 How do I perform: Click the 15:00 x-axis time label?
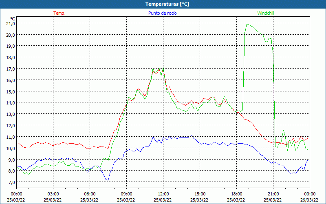pyautogui.click(x=200, y=194)
